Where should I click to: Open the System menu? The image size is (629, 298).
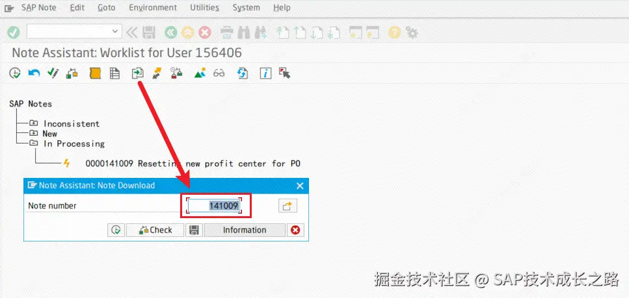pyautogui.click(x=246, y=8)
